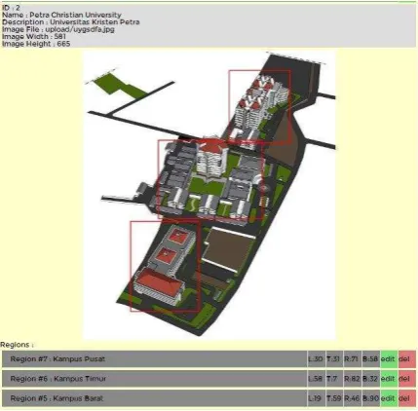
Task: Click del for Region #5 Kampus Barat
Action: click(407, 398)
